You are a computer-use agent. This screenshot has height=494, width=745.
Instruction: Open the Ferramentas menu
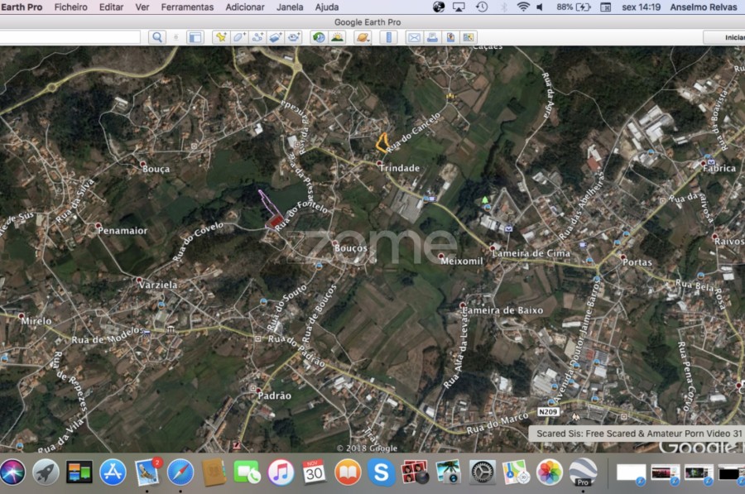[187, 7]
